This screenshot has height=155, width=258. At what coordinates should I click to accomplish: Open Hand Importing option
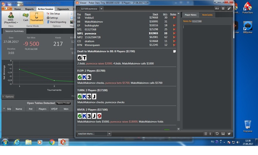[x=56, y=22]
